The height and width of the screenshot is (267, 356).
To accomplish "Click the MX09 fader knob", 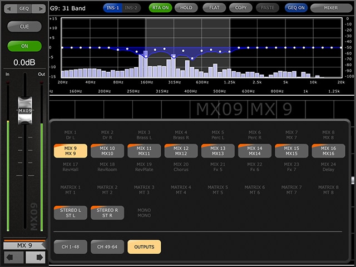I will click(24, 110).
